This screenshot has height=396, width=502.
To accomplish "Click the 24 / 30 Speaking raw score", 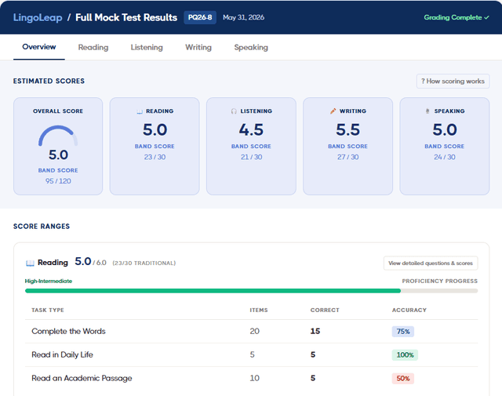I will (445, 157).
